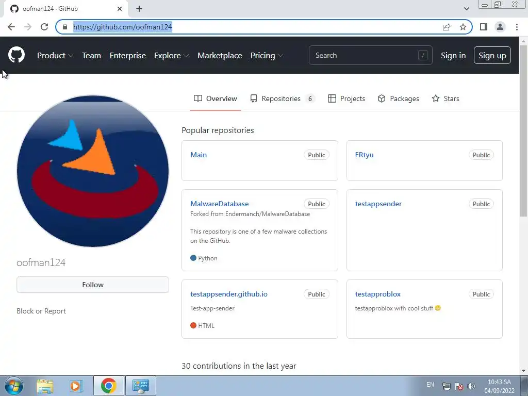Open Windows Explorer from taskbar

pos(45,386)
